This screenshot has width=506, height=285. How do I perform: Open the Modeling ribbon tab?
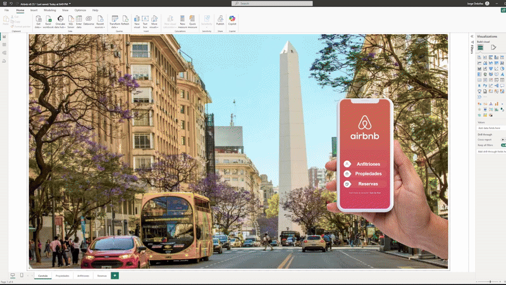pyautogui.click(x=50, y=10)
